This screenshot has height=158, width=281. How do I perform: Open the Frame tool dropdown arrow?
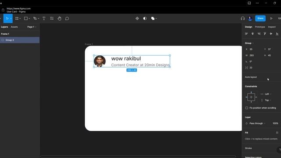pos(20,18)
